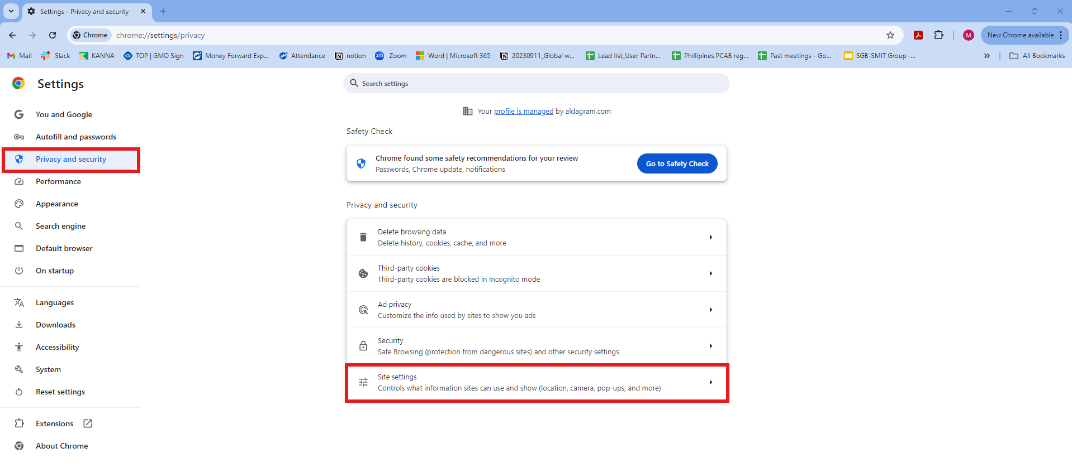
Task: Click the reload page icon
Action: point(53,35)
